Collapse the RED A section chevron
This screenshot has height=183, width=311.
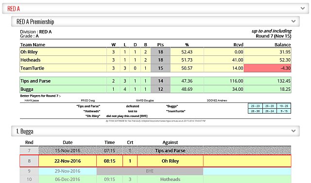(302, 8)
